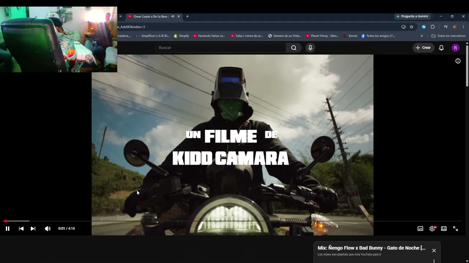The width and height of the screenshot is (469, 263).
Task: Install app icon in address bar
Action: click(x=403, y=27)
